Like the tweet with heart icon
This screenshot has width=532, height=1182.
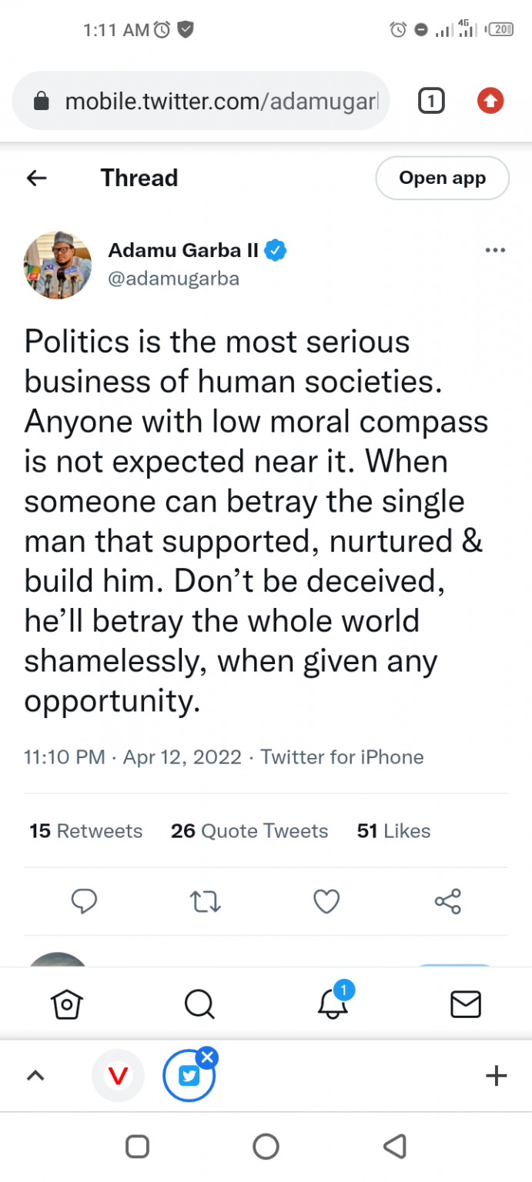(x=326, y=901)
